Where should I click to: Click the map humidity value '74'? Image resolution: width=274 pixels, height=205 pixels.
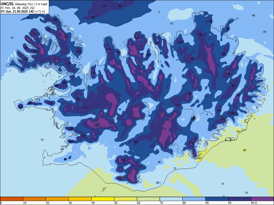222,184
